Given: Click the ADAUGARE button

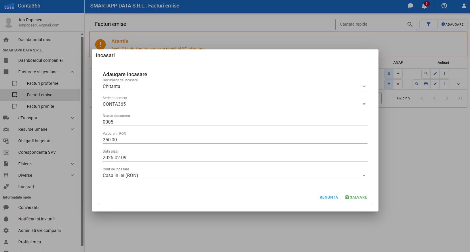Looking at the screenshot, I should 452,24.
